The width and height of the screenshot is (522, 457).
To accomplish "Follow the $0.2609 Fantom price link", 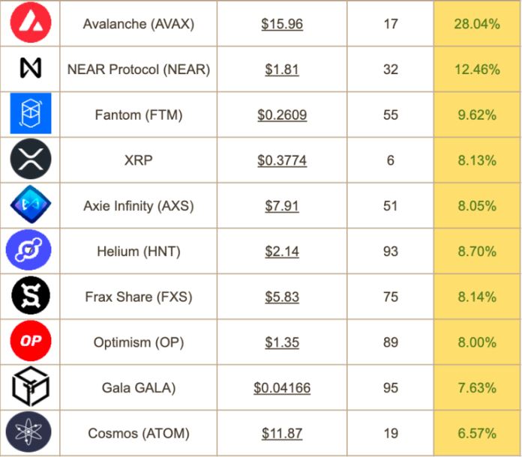I will pos(282,115).
